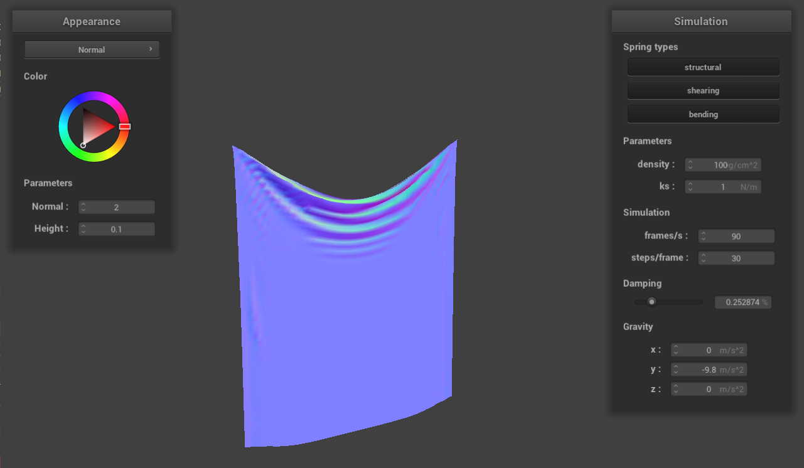Click the density stepper arrows
The height and width of the screenshot is (468, 804).
(x=690, y=165)
